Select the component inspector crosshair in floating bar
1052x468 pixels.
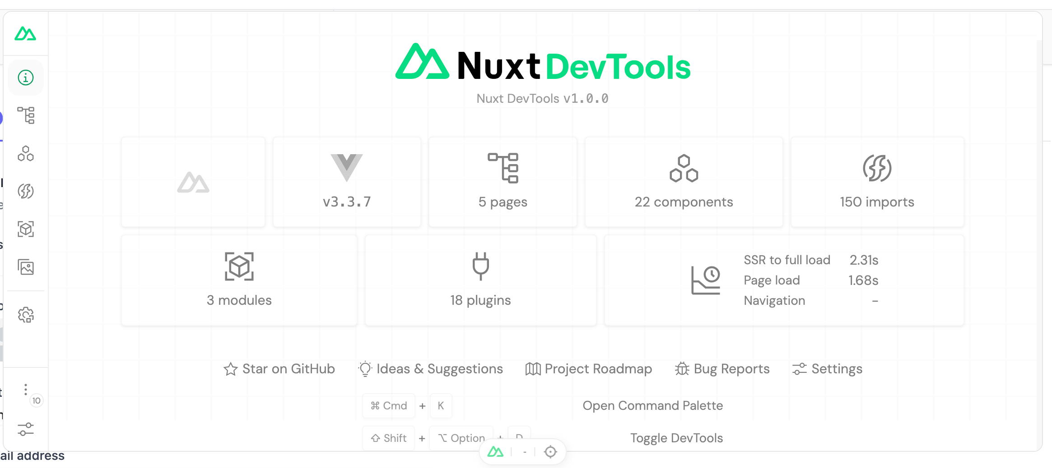click(x=550, y=451)
